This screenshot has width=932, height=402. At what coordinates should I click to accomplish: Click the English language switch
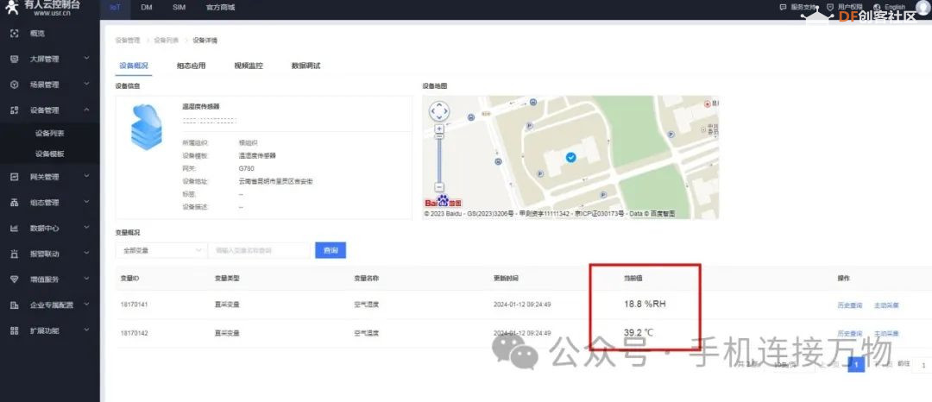click(x=894, y=7)
